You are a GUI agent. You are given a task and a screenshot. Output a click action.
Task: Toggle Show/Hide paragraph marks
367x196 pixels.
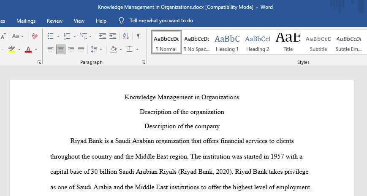[x=139, y=36]
